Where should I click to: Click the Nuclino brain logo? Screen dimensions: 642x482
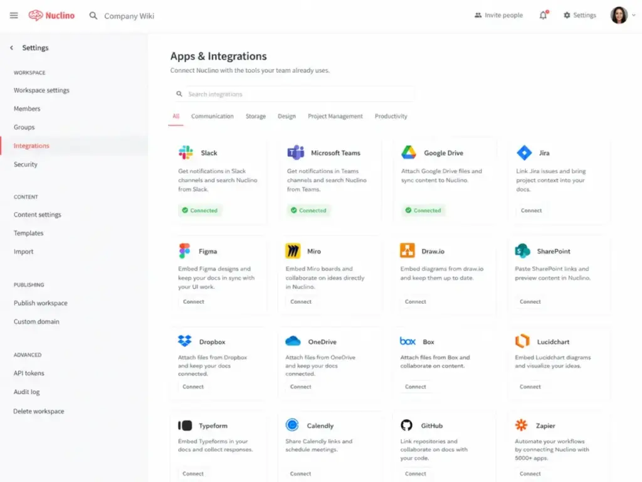point(36,16)
